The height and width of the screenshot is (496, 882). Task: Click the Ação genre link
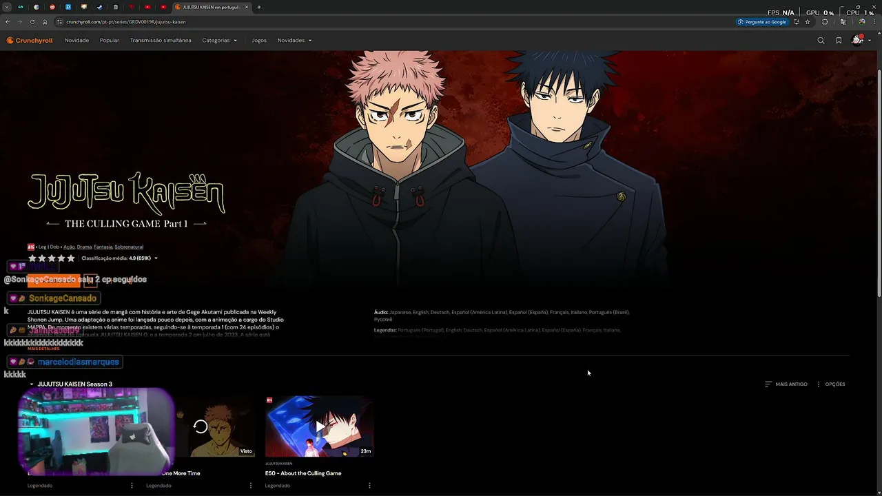[x=69, y=247]
